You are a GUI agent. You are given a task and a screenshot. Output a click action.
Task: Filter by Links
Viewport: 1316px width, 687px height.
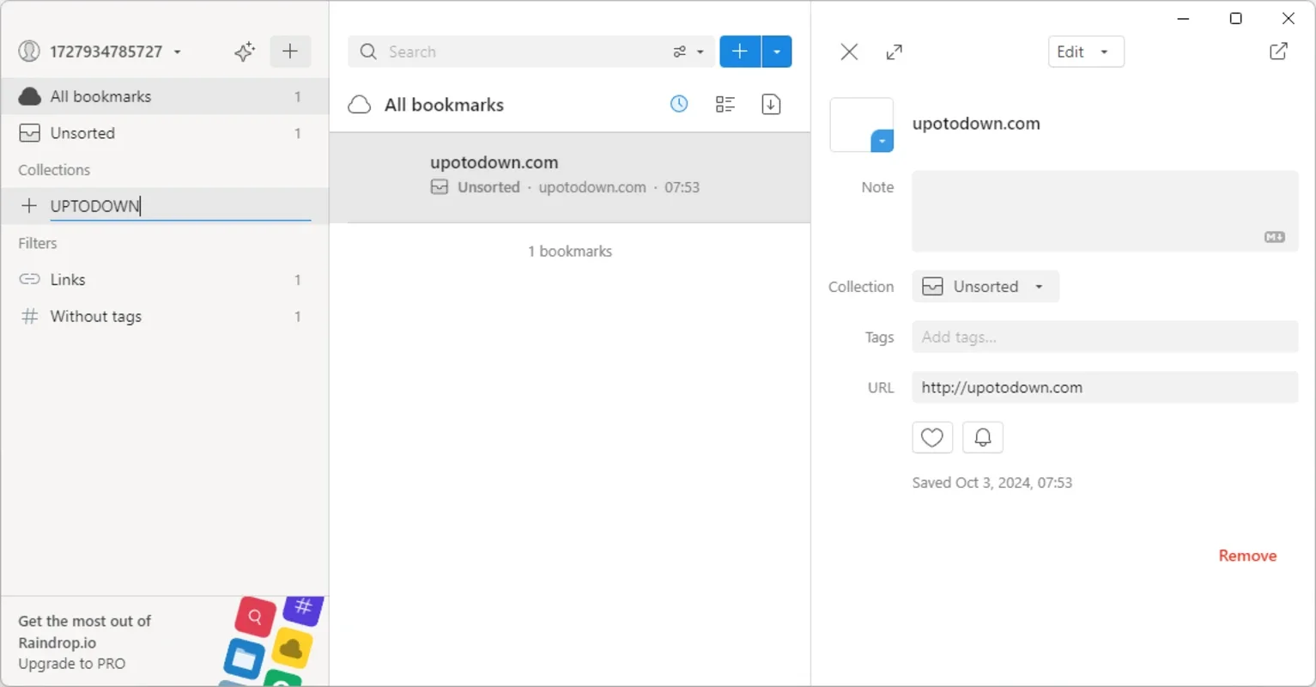pyautogui.click(x=165, y=280)
